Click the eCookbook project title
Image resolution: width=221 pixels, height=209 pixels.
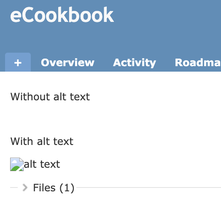pyautogui.click(x=62, y=15)
